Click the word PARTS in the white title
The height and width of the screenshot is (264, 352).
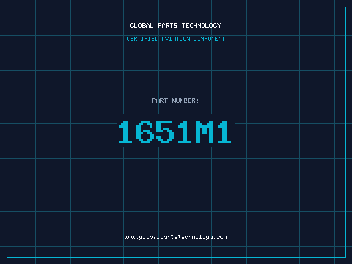[167, 26]
